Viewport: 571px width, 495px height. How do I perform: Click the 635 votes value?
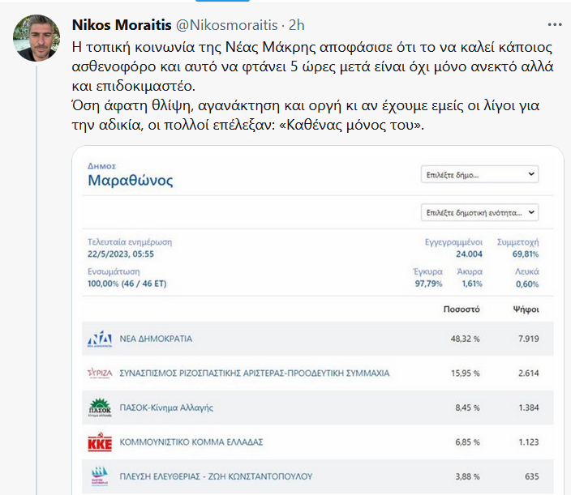[x=532, y=476]
